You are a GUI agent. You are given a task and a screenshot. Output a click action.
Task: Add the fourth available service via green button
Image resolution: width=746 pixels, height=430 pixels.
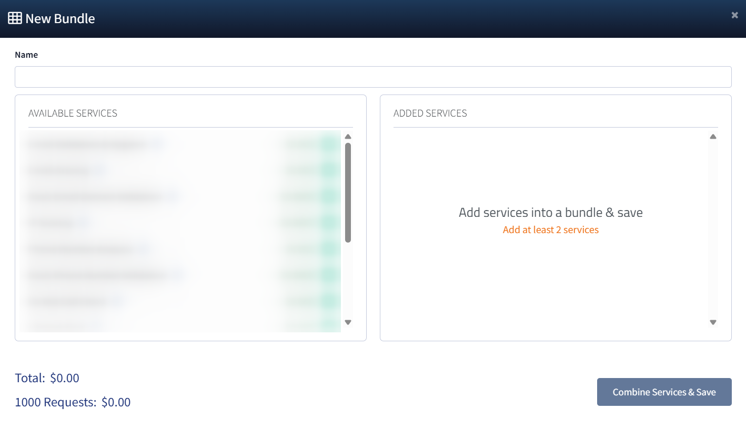click(330, 223)
